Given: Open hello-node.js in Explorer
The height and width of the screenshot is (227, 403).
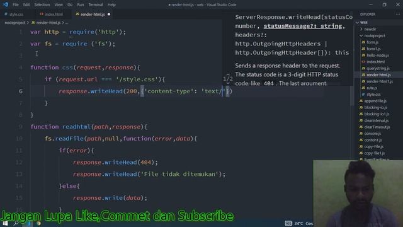Looking at the screenshot, I should (x=378, y=55).
